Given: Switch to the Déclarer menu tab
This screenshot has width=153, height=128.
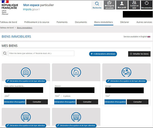Looking at the screenshot, I should coord(125,22).
